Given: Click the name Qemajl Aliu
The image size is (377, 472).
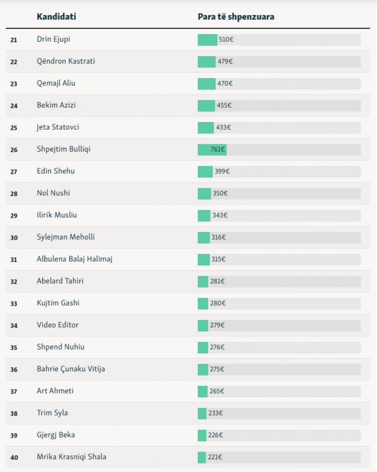Looking at the screenshot, I should coord(56,83).
